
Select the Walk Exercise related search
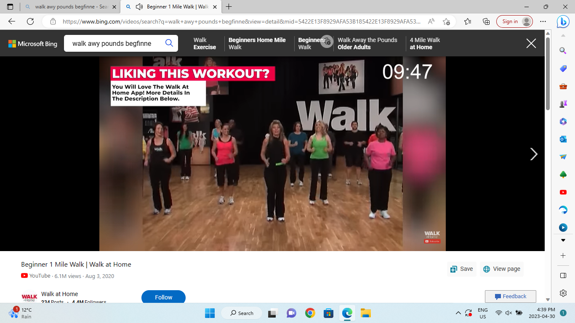[205, 43]
